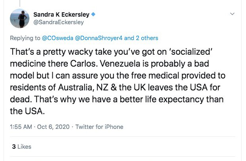Click the bold likes count number 3
This screenshot has height=161, width=246.
point(14,146)
